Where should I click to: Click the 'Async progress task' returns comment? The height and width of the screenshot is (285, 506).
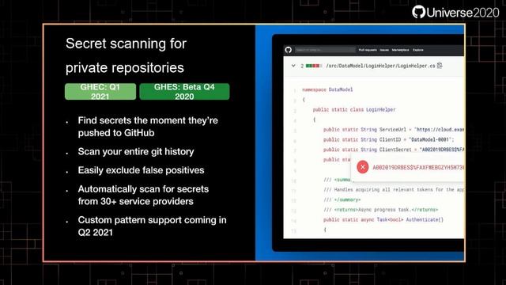[381, 210]
